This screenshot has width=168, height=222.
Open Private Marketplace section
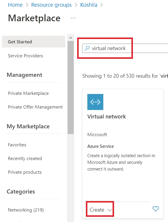pyautogui.click(x=28, y=93)
